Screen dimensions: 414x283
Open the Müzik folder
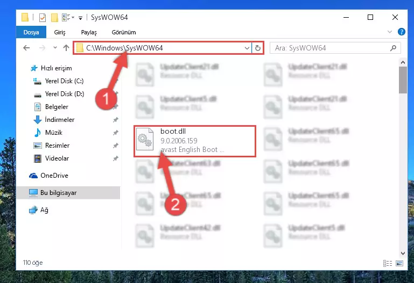54,133
